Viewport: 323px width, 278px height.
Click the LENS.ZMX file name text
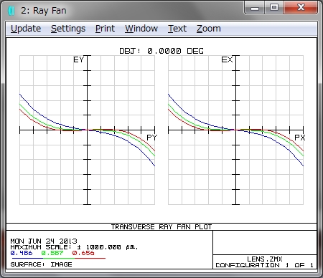[x=265, y=259]
